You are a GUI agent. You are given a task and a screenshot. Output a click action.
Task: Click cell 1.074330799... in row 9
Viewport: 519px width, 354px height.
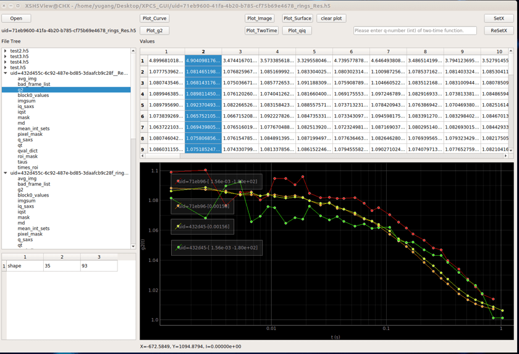pos(240,150)
